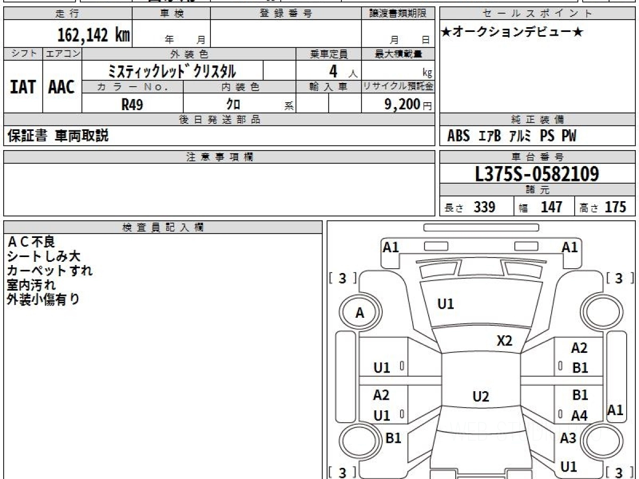This screenshot has height=479, width=639.
Task: Select the 走行 header cell
Action: click(x=68, y=14)
